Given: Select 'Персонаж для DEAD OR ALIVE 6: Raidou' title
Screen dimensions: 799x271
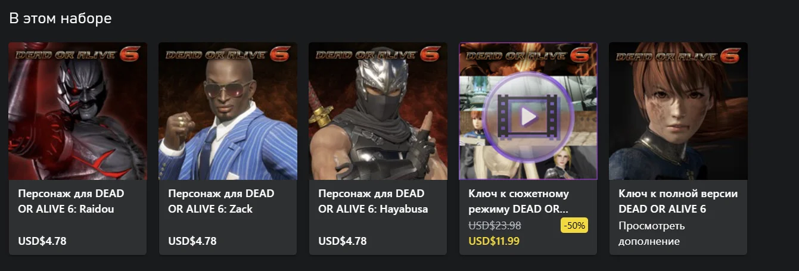Looking at the screenshot, I should [x=71, y=201].
